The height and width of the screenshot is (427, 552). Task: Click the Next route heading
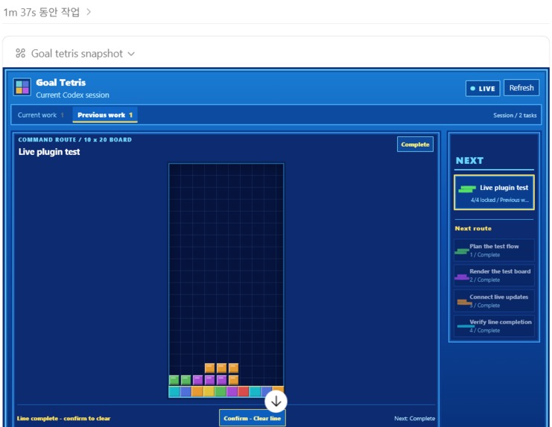click(x=473, y=229)
